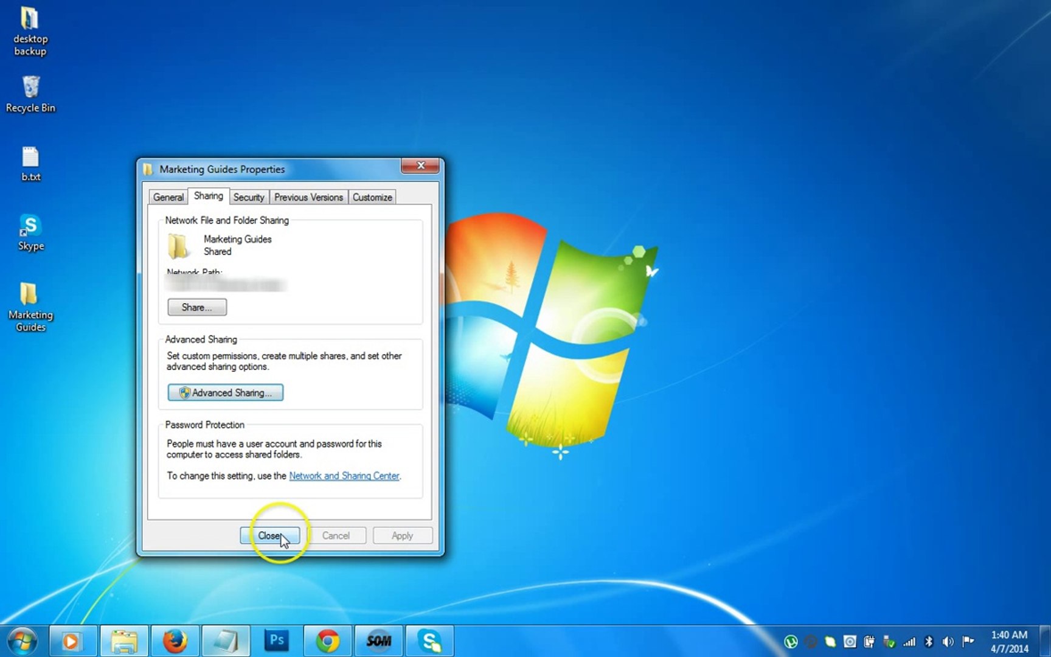Select the Recycle Bin desktop icon
This screenshot has height=657, width=1051.
[x=30, y=94]
